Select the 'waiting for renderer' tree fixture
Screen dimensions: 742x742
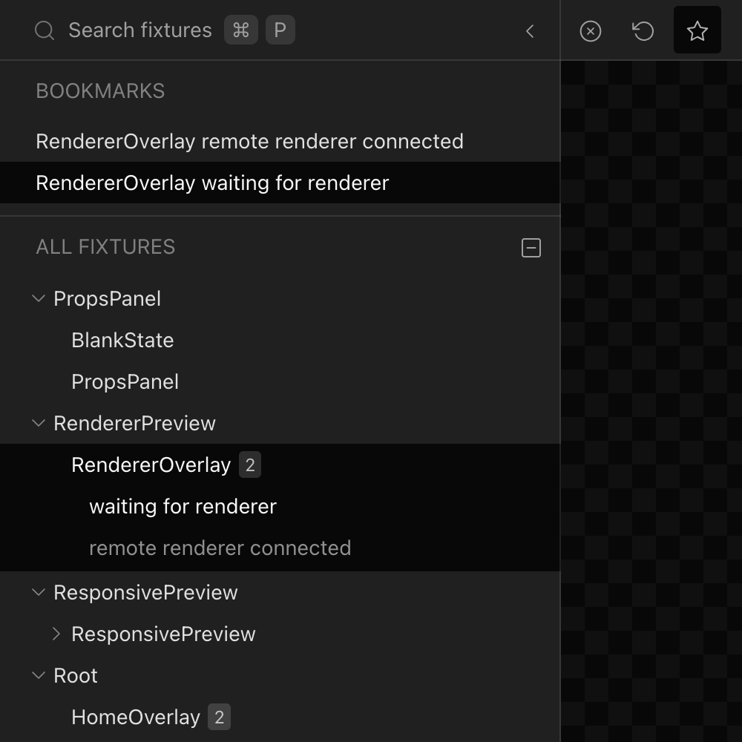pyautogui.click(x=183, y=507)
